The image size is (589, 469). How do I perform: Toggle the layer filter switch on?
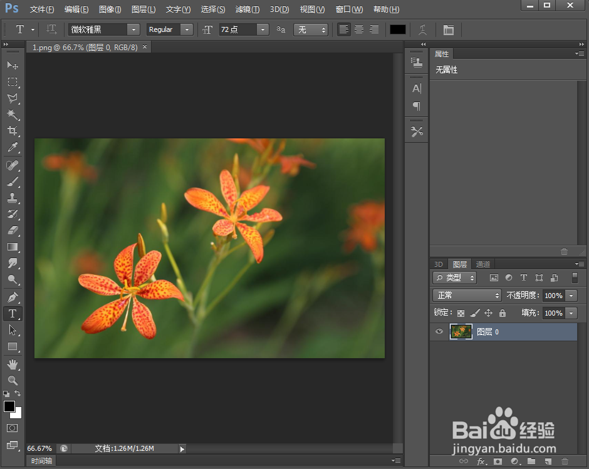click(575, 277)
